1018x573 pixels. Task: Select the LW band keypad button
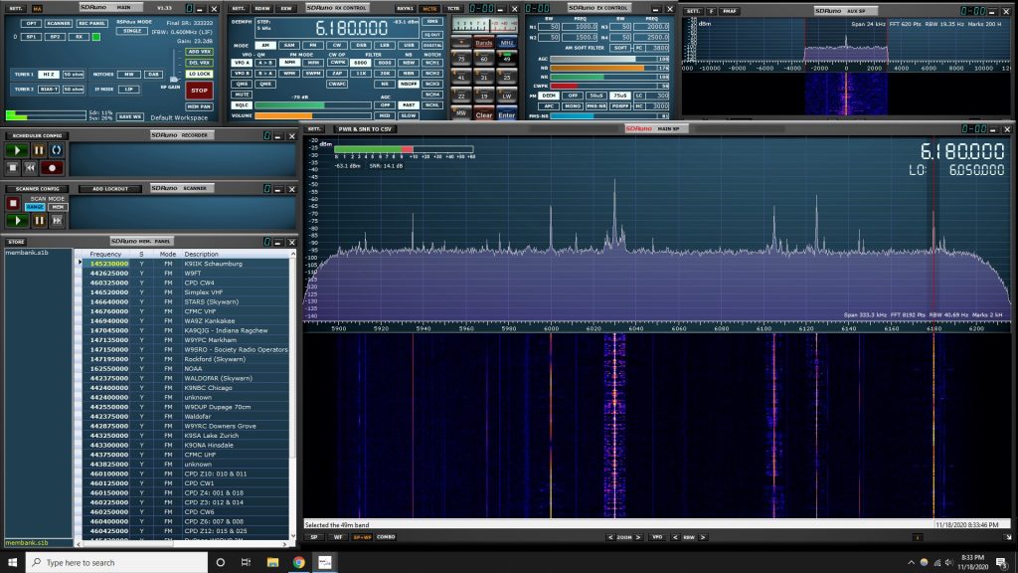click(506, 95)
